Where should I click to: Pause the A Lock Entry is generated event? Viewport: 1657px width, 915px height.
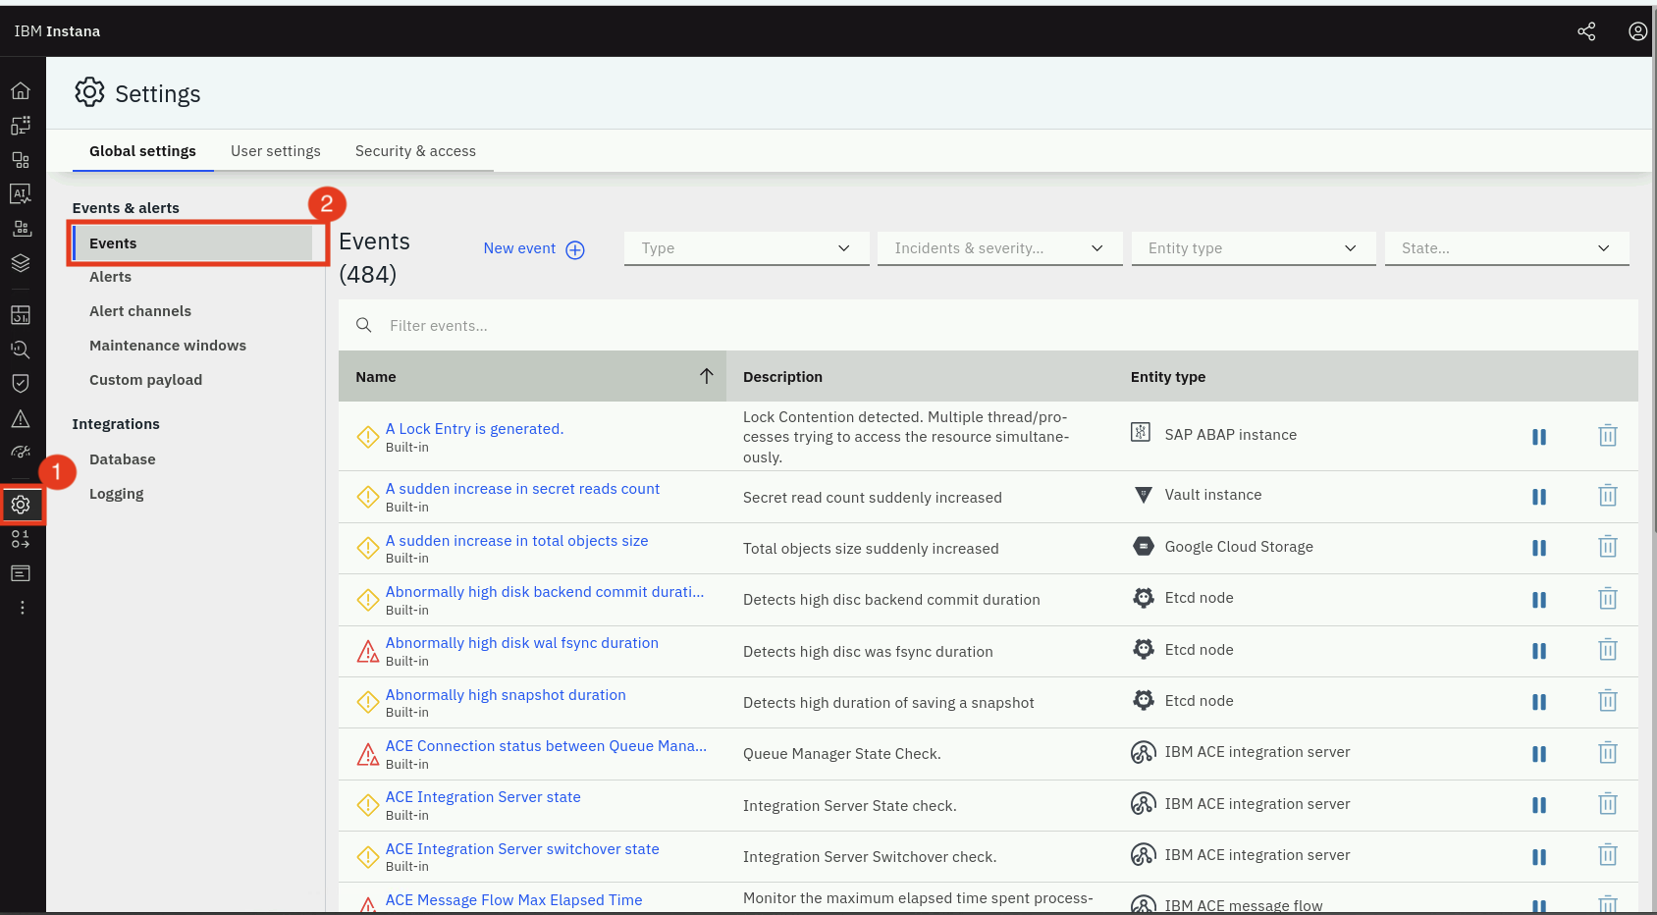point(1539,437)
